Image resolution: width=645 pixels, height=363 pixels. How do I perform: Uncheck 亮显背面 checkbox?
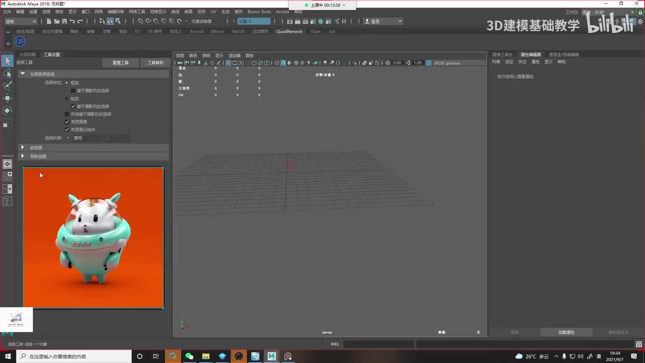point(67,122)
